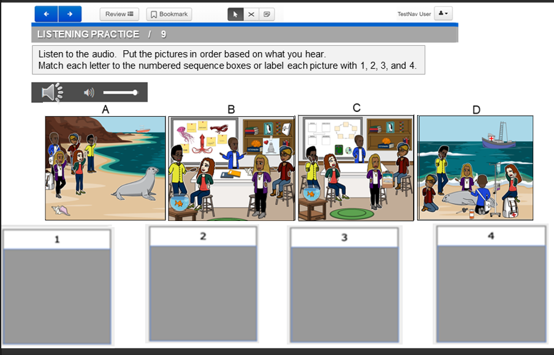Screen dimensions: 554x355
Task: Mute audio using small volume icon
Action: coord(89,92)
